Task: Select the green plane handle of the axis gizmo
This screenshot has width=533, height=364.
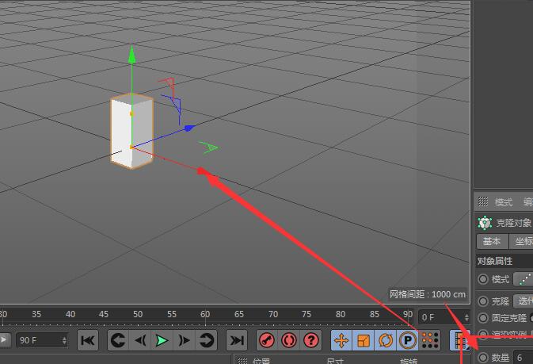Action: pyautogui.click(x=209, y=147)
